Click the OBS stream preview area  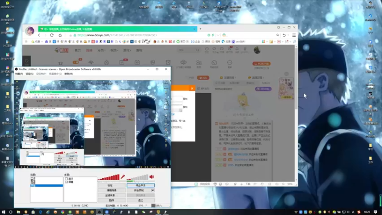(x=92, y=124)
